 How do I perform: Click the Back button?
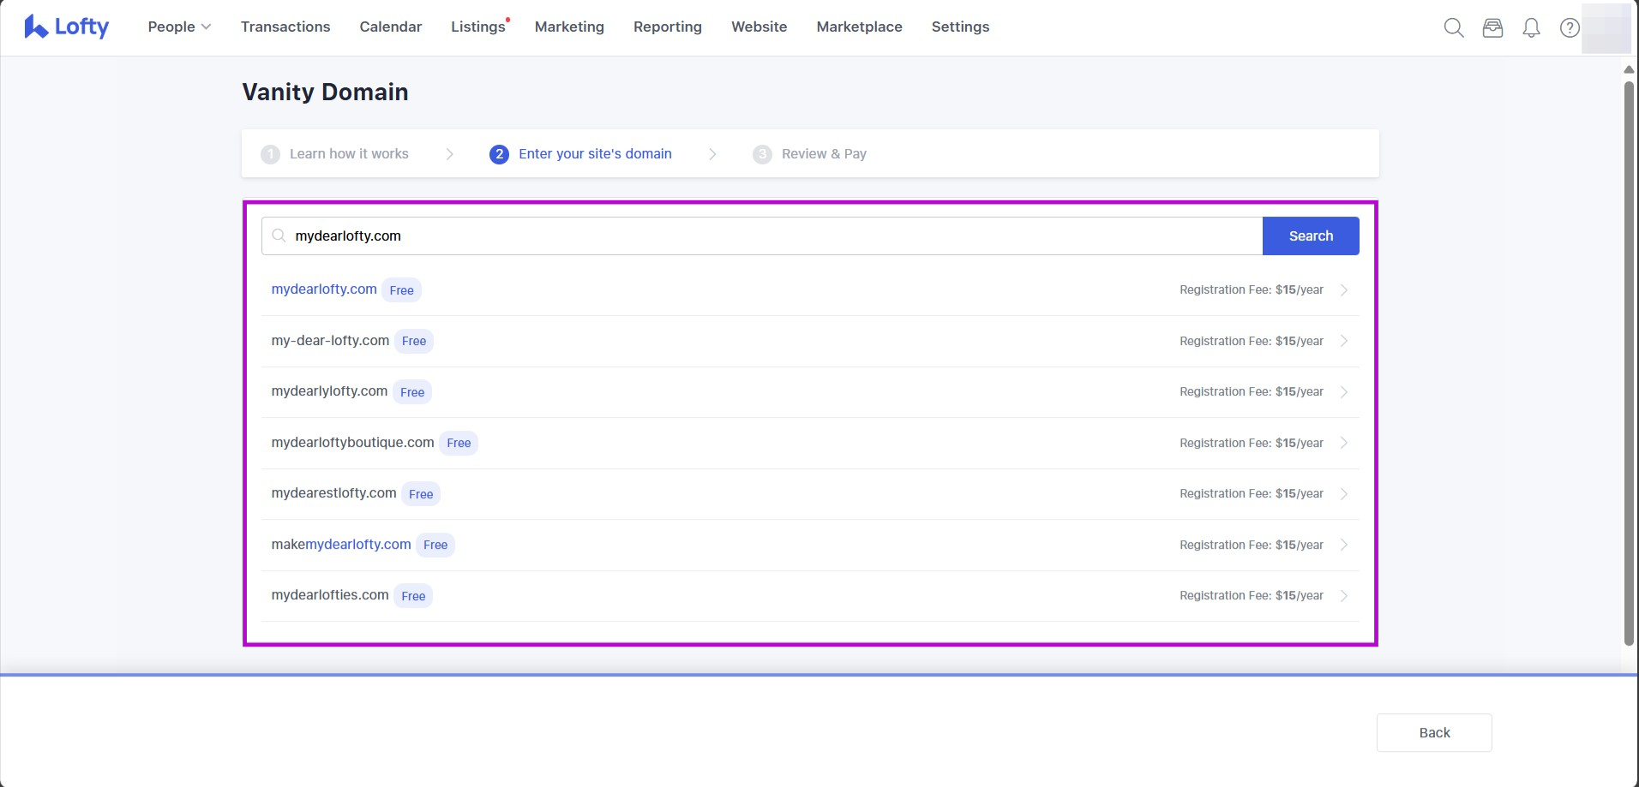click(1433, 733)
